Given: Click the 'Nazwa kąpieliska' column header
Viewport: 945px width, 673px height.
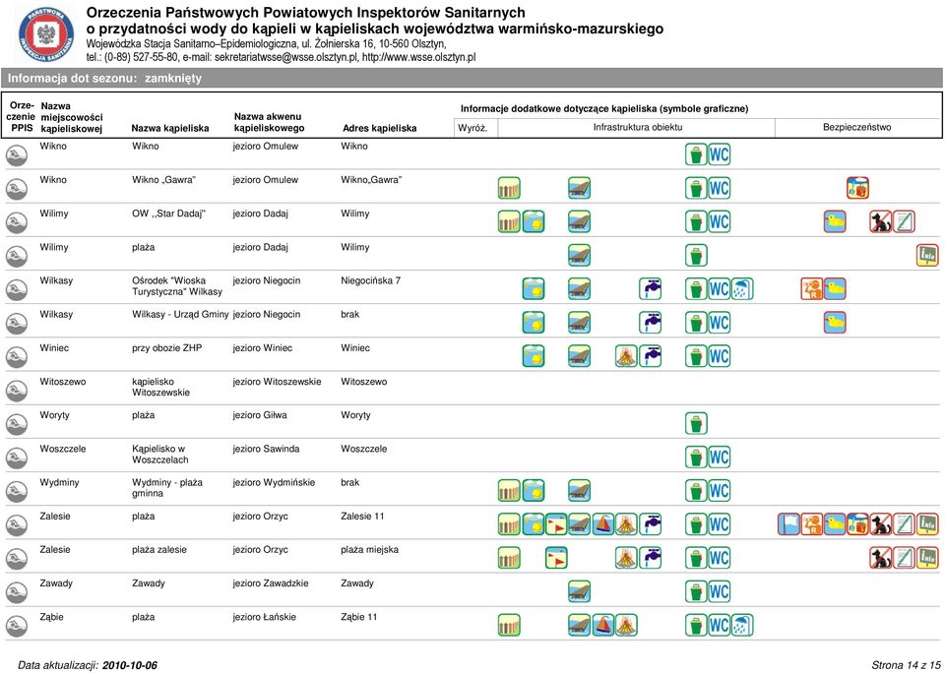Looking at the screenshot, I should 170,128.
